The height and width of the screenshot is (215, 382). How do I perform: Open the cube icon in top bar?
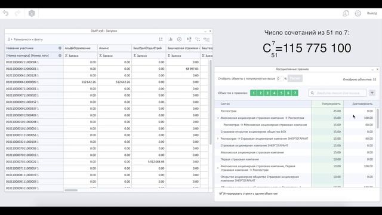click(32, 13)
